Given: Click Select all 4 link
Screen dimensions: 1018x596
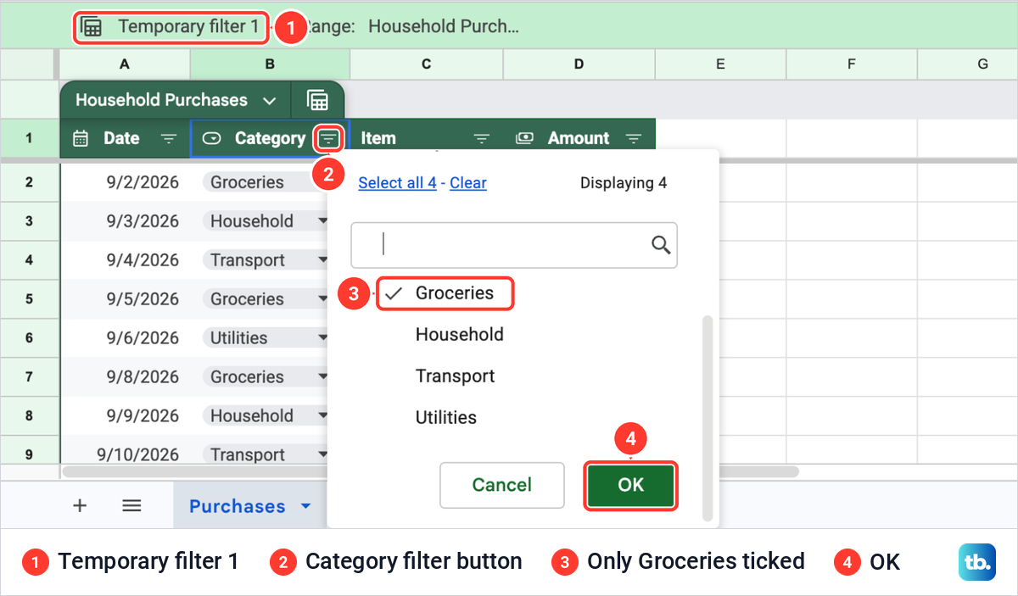Looking at the screenshot, I should (397, 183).
